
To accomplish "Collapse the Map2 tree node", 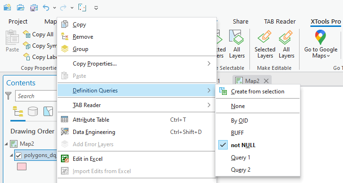I will (6, 144).
